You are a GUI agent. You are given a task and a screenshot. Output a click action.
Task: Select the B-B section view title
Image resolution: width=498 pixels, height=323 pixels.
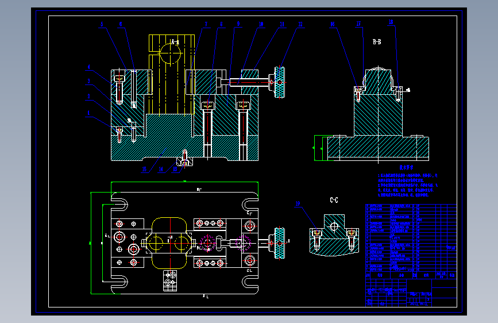click(x=377, y=41)
